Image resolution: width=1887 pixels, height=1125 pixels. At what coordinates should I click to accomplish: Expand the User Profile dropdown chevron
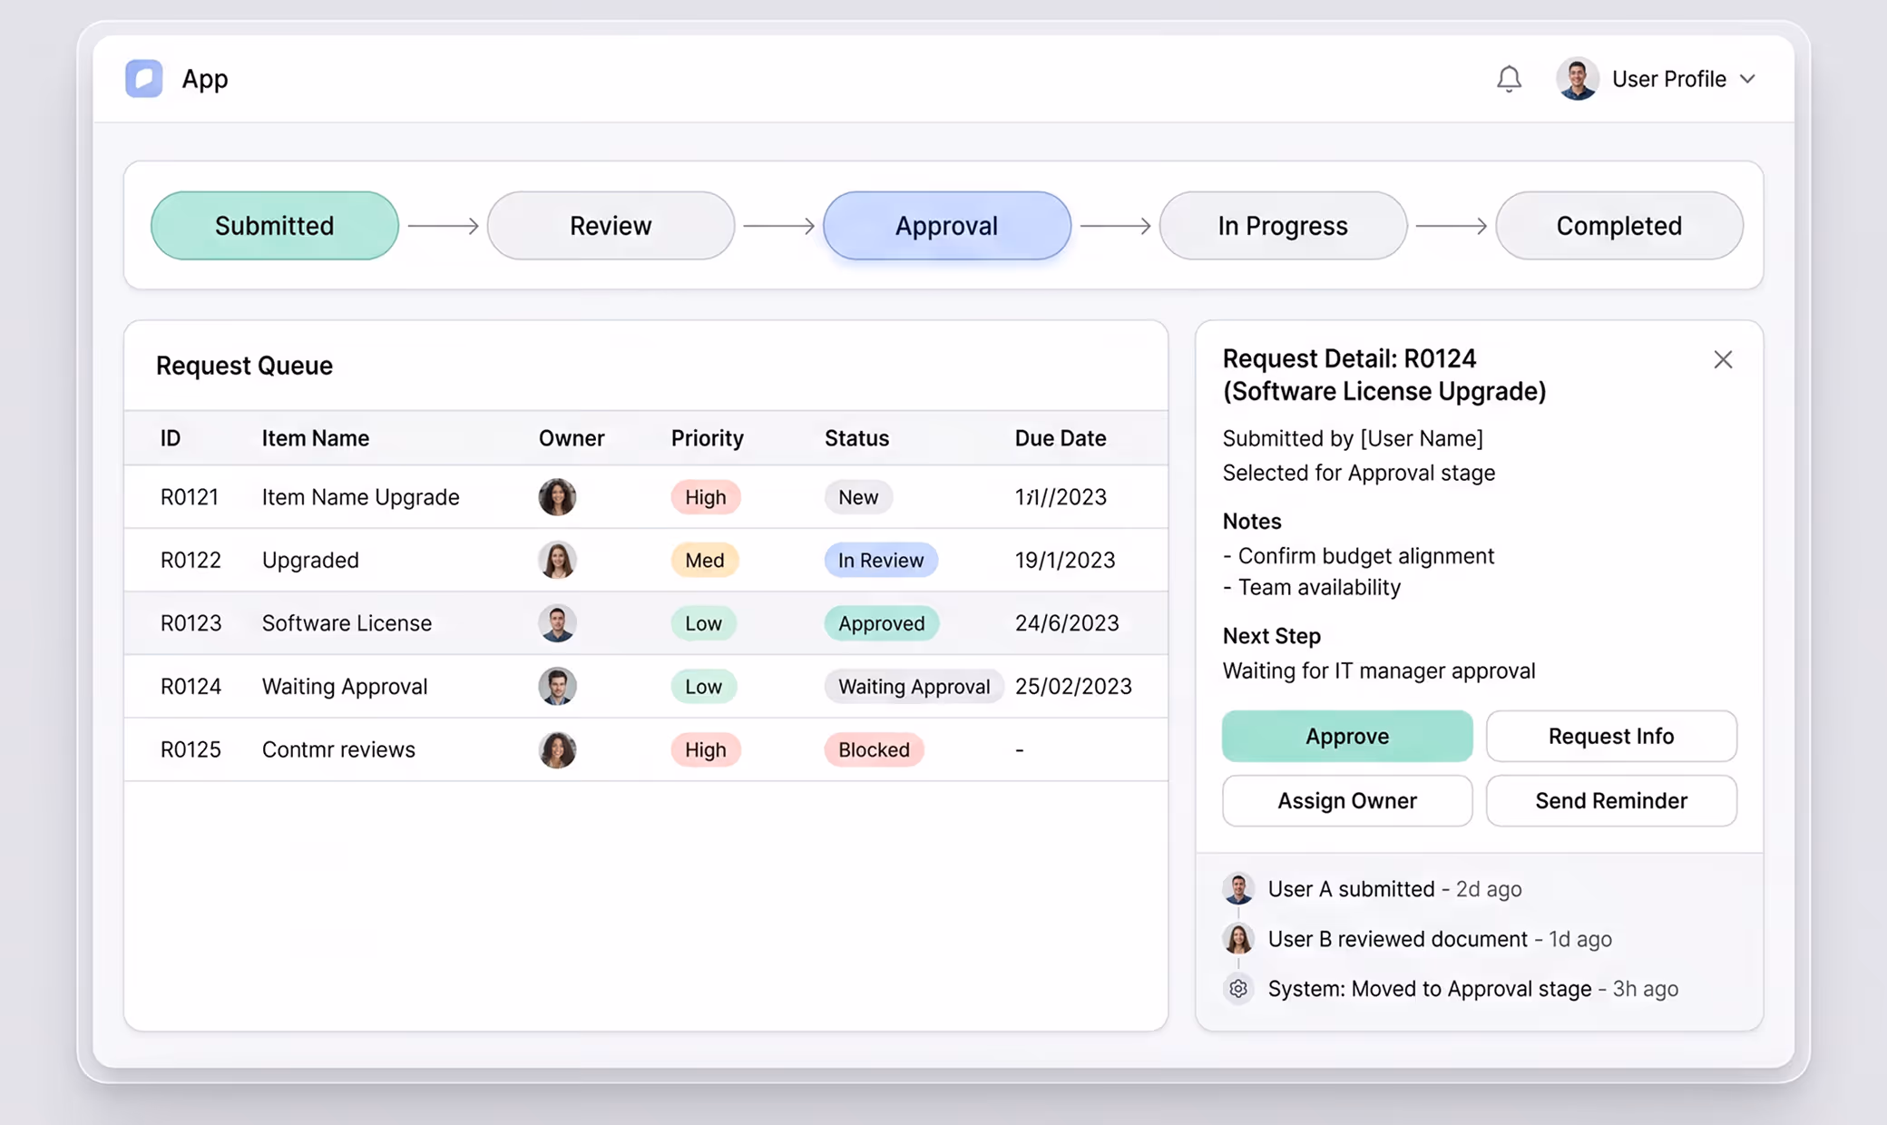(1747, 79)
